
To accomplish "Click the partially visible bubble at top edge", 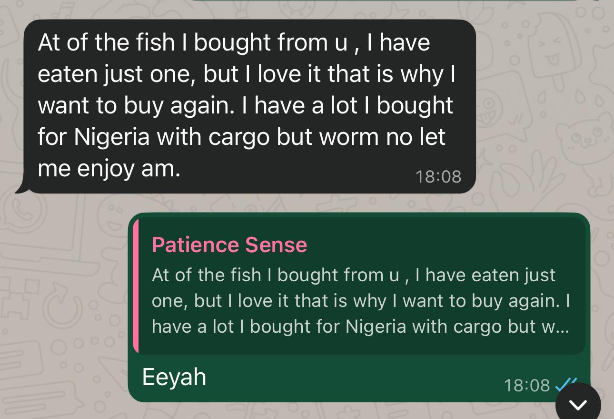I will click(x=395, y=1).
